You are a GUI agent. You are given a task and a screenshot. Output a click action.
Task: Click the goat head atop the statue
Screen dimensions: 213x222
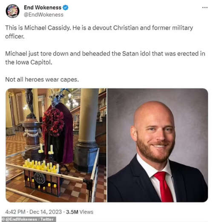(x=59, y=97)
